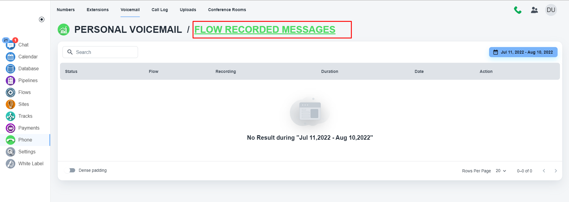Open Pipelines from the sidebar icon
The image size is (569, 202).
point(11,81)
